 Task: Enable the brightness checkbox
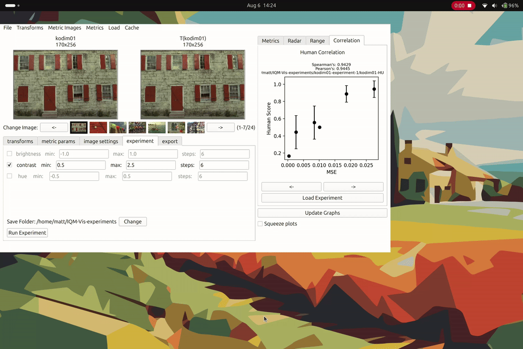pyautogui.click(x=9, y=154)
